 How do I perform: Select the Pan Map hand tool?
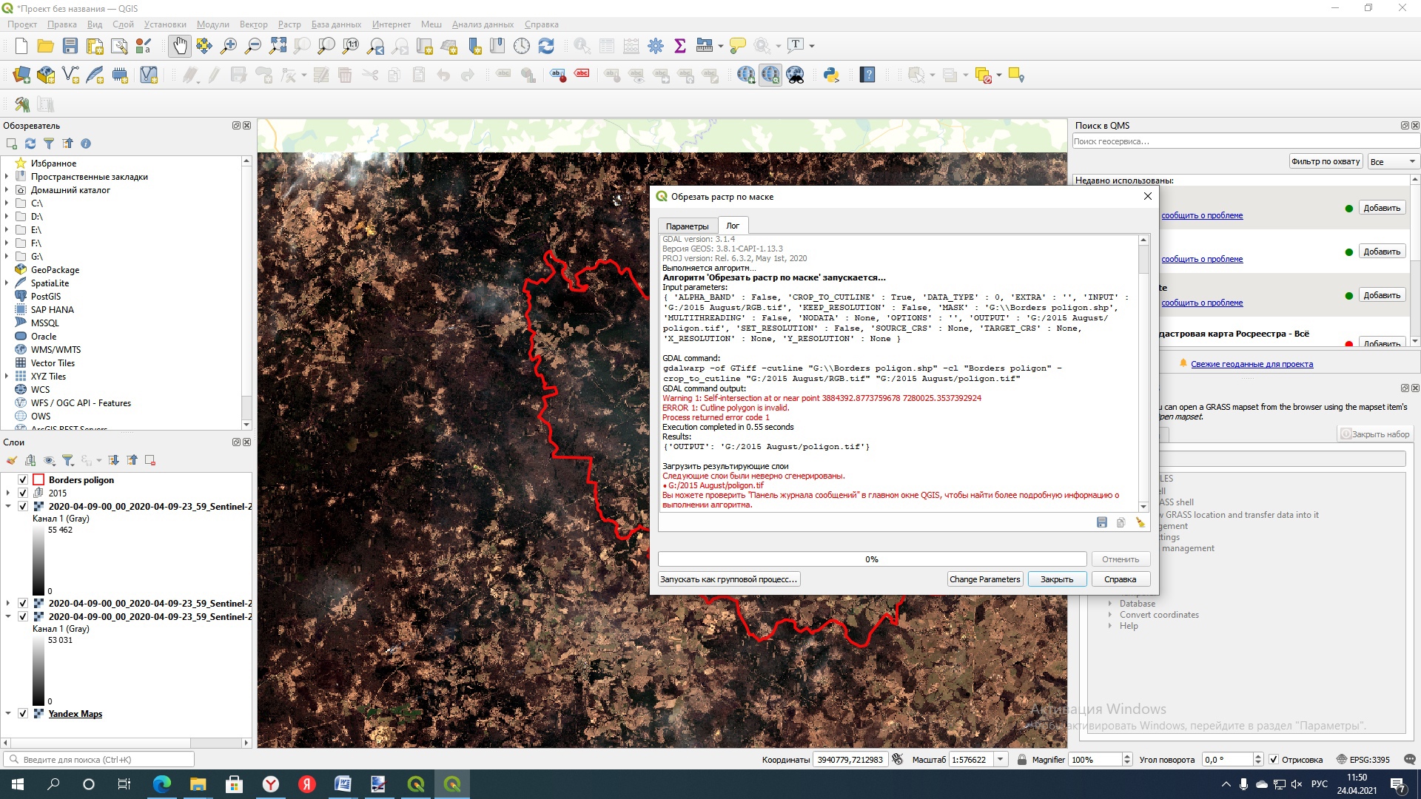pyautogui.click(x=180, y=46)
